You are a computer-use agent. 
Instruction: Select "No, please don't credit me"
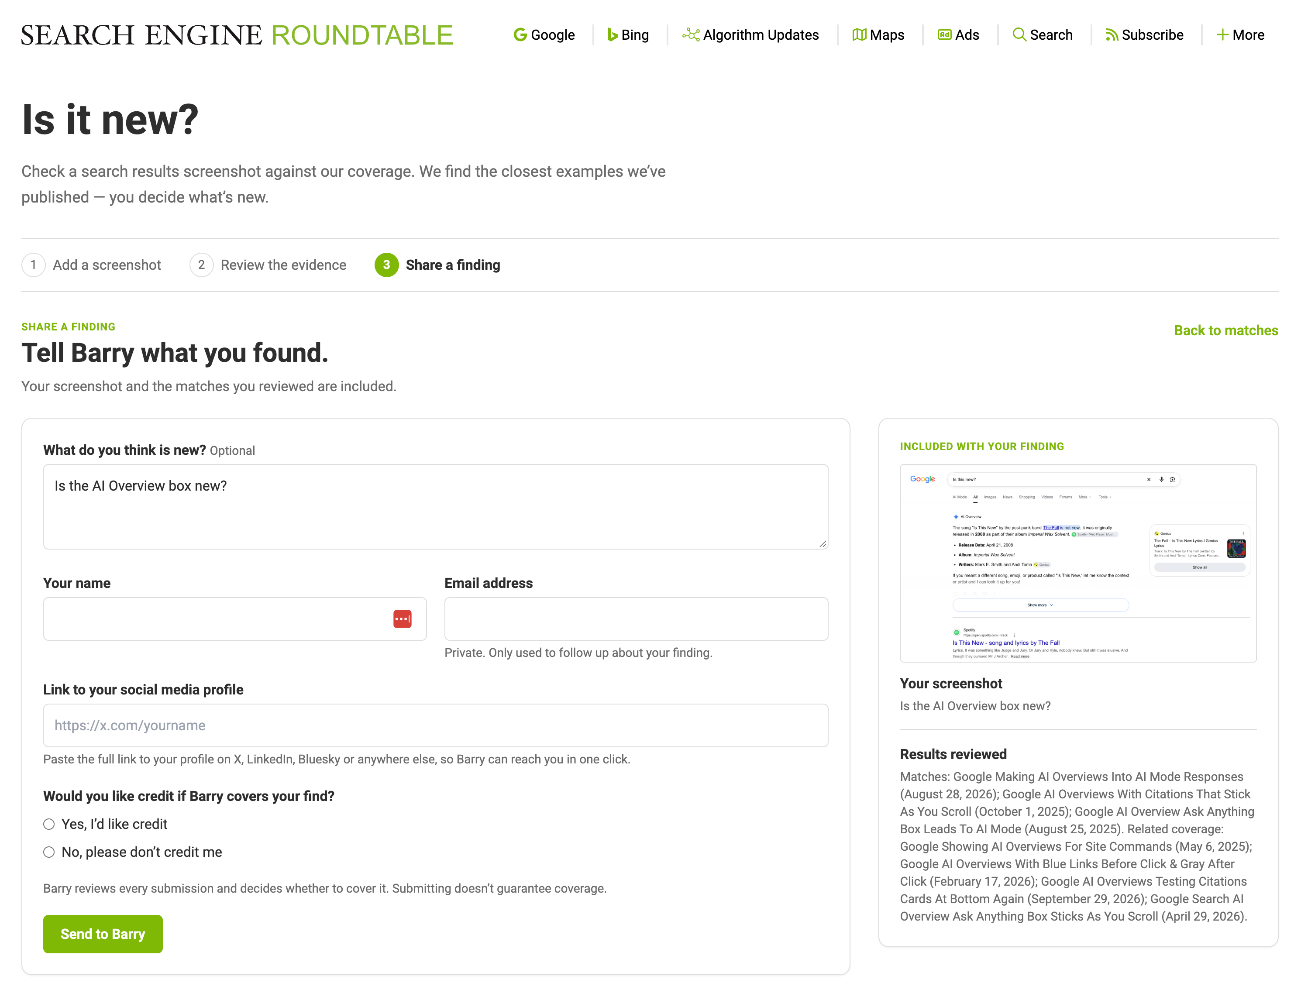49,852
